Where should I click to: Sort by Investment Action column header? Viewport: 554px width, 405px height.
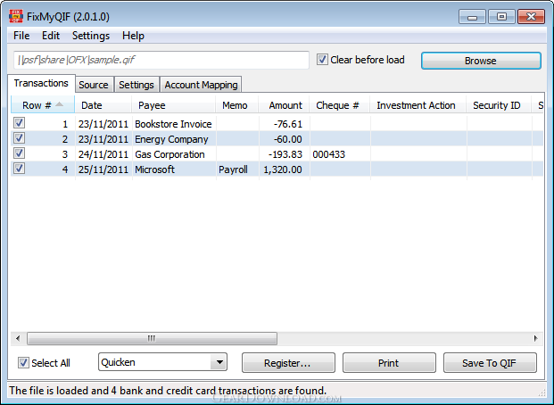[418, 105]
